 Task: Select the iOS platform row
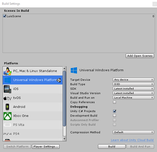tap(32, 89)
